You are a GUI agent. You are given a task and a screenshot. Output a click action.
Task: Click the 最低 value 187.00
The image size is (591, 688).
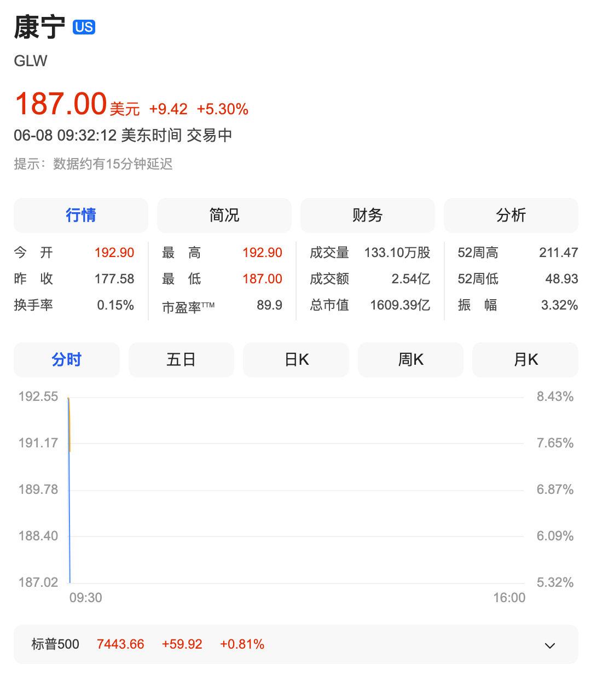263,278
